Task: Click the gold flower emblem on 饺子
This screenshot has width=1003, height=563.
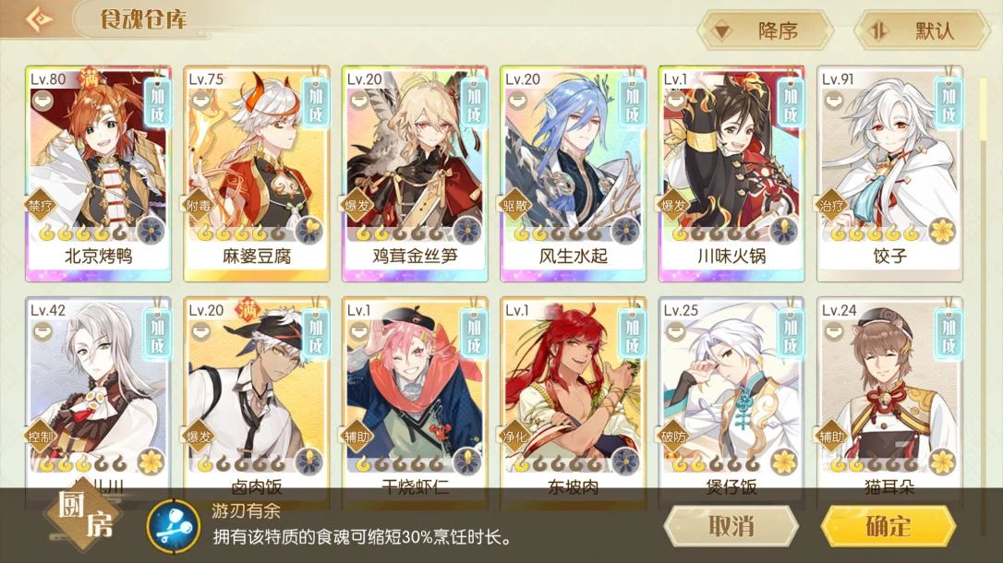Action: click(x=942, y=231)
